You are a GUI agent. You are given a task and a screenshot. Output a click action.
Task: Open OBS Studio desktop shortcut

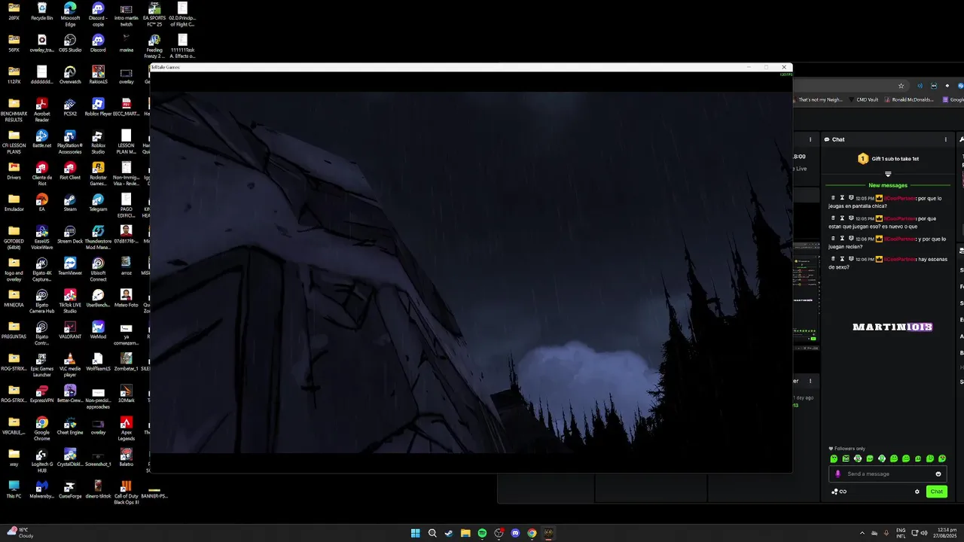click(70, 43)
